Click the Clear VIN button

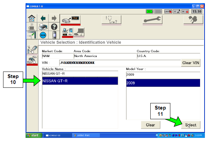pyautogui.click(x=191, y=63)
